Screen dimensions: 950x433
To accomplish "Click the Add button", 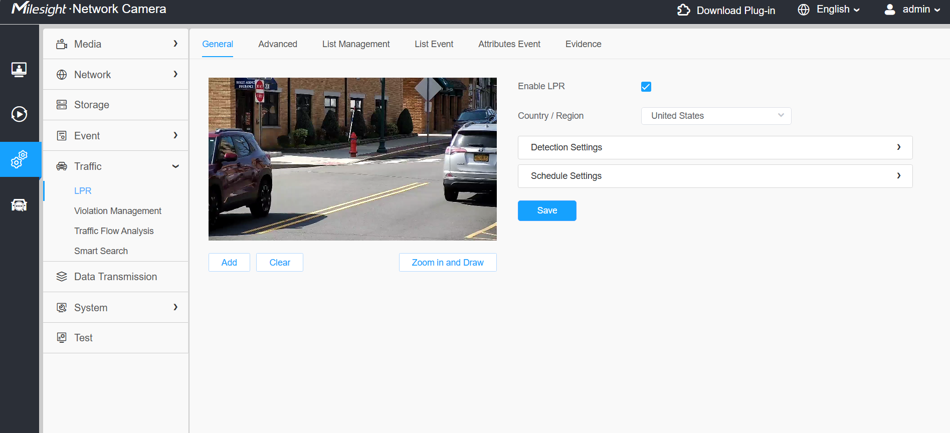I will tap(229, 263).
